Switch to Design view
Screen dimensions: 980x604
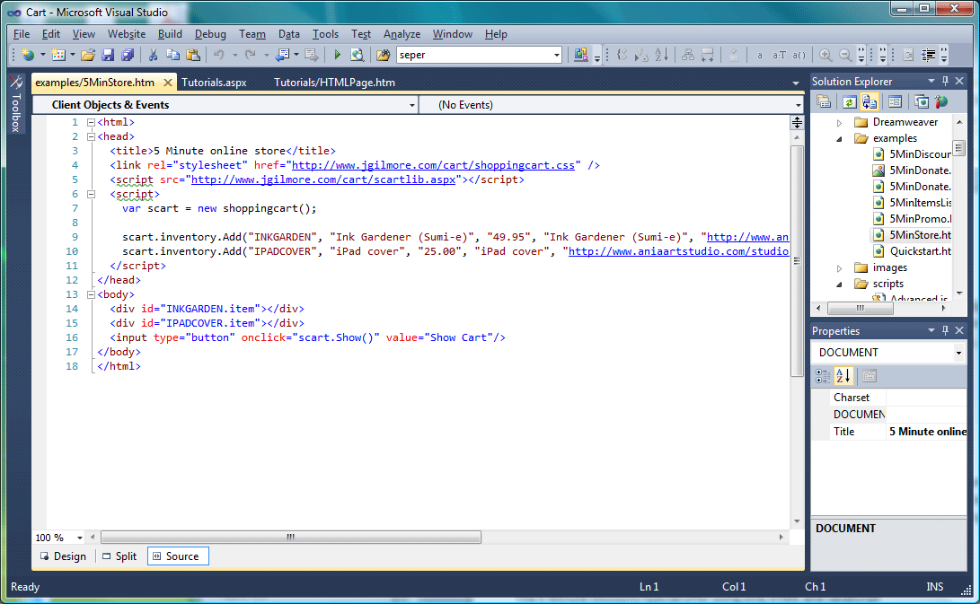coord(63,556)
